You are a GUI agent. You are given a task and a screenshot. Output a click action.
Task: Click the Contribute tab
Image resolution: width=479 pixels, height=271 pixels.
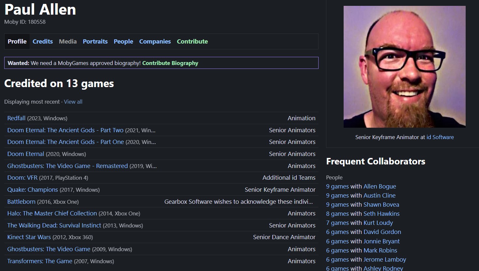pyautogui.click(x=192, y=41)
